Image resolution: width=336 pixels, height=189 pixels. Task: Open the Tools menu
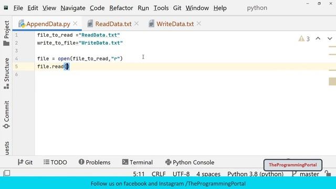pyautogui.click(x=161, y=8)
